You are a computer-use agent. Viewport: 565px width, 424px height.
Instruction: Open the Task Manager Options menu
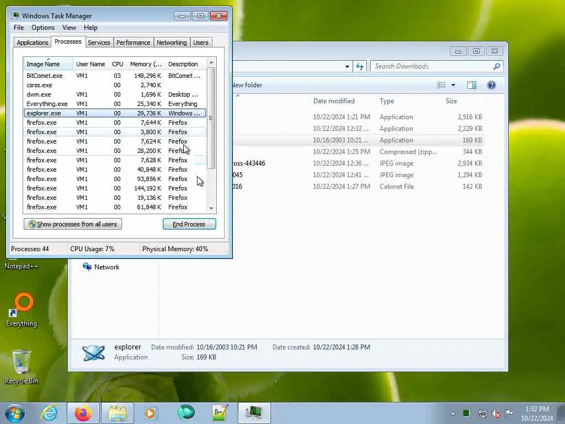pos(43,28)
